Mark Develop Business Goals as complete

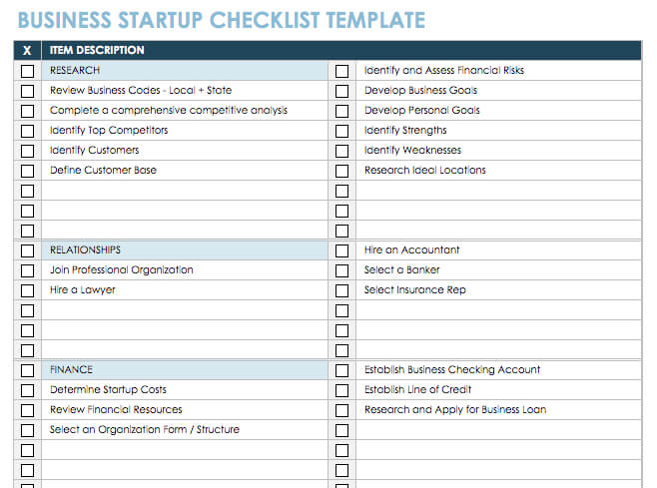[342, 91]
